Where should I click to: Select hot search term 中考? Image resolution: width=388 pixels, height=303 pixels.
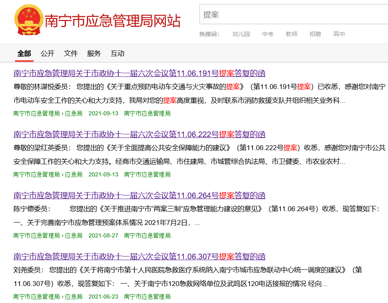coord(267,34)
